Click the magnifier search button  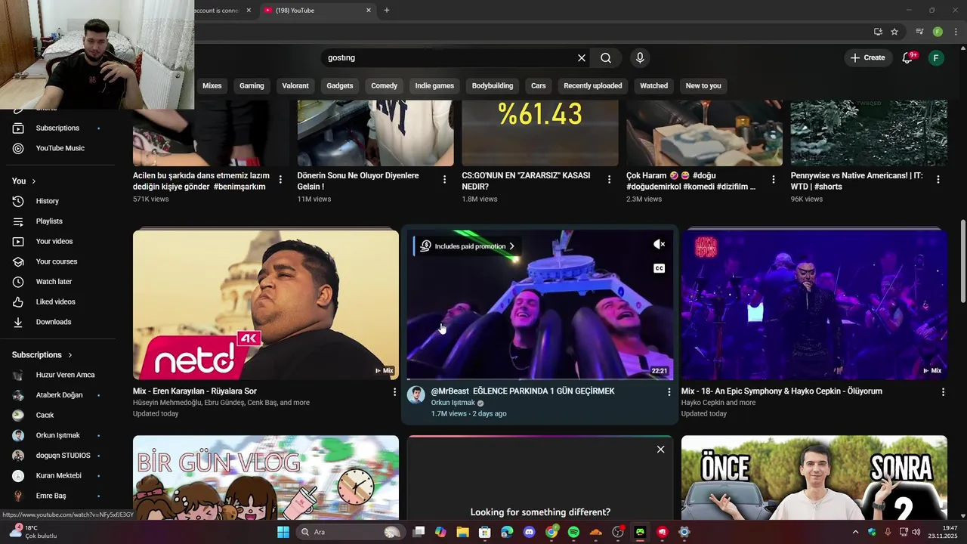606,58
